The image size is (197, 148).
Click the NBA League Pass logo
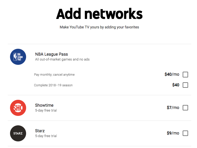pyautogui.click(x=18, y=57)
